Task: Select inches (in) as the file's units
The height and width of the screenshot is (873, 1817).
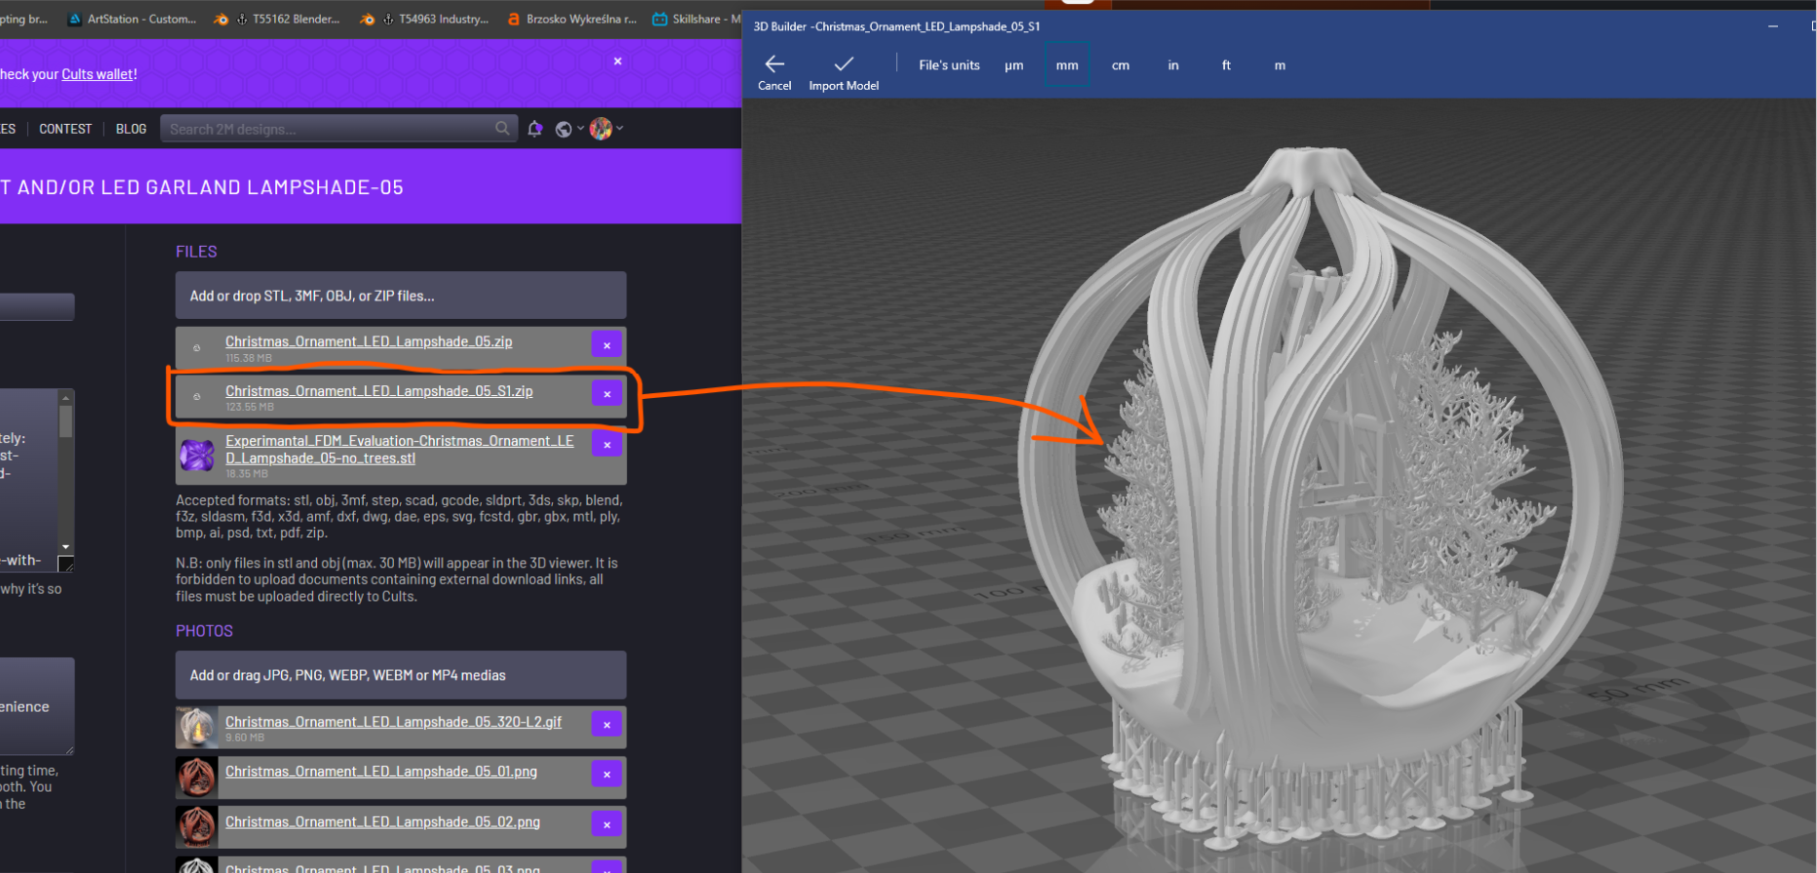Action: click(1173, 65)
